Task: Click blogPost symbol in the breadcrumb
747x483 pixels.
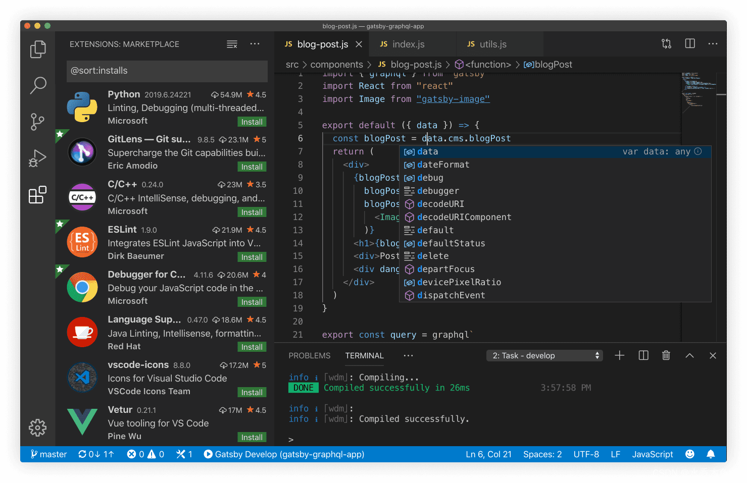Action: pos(548,65)
